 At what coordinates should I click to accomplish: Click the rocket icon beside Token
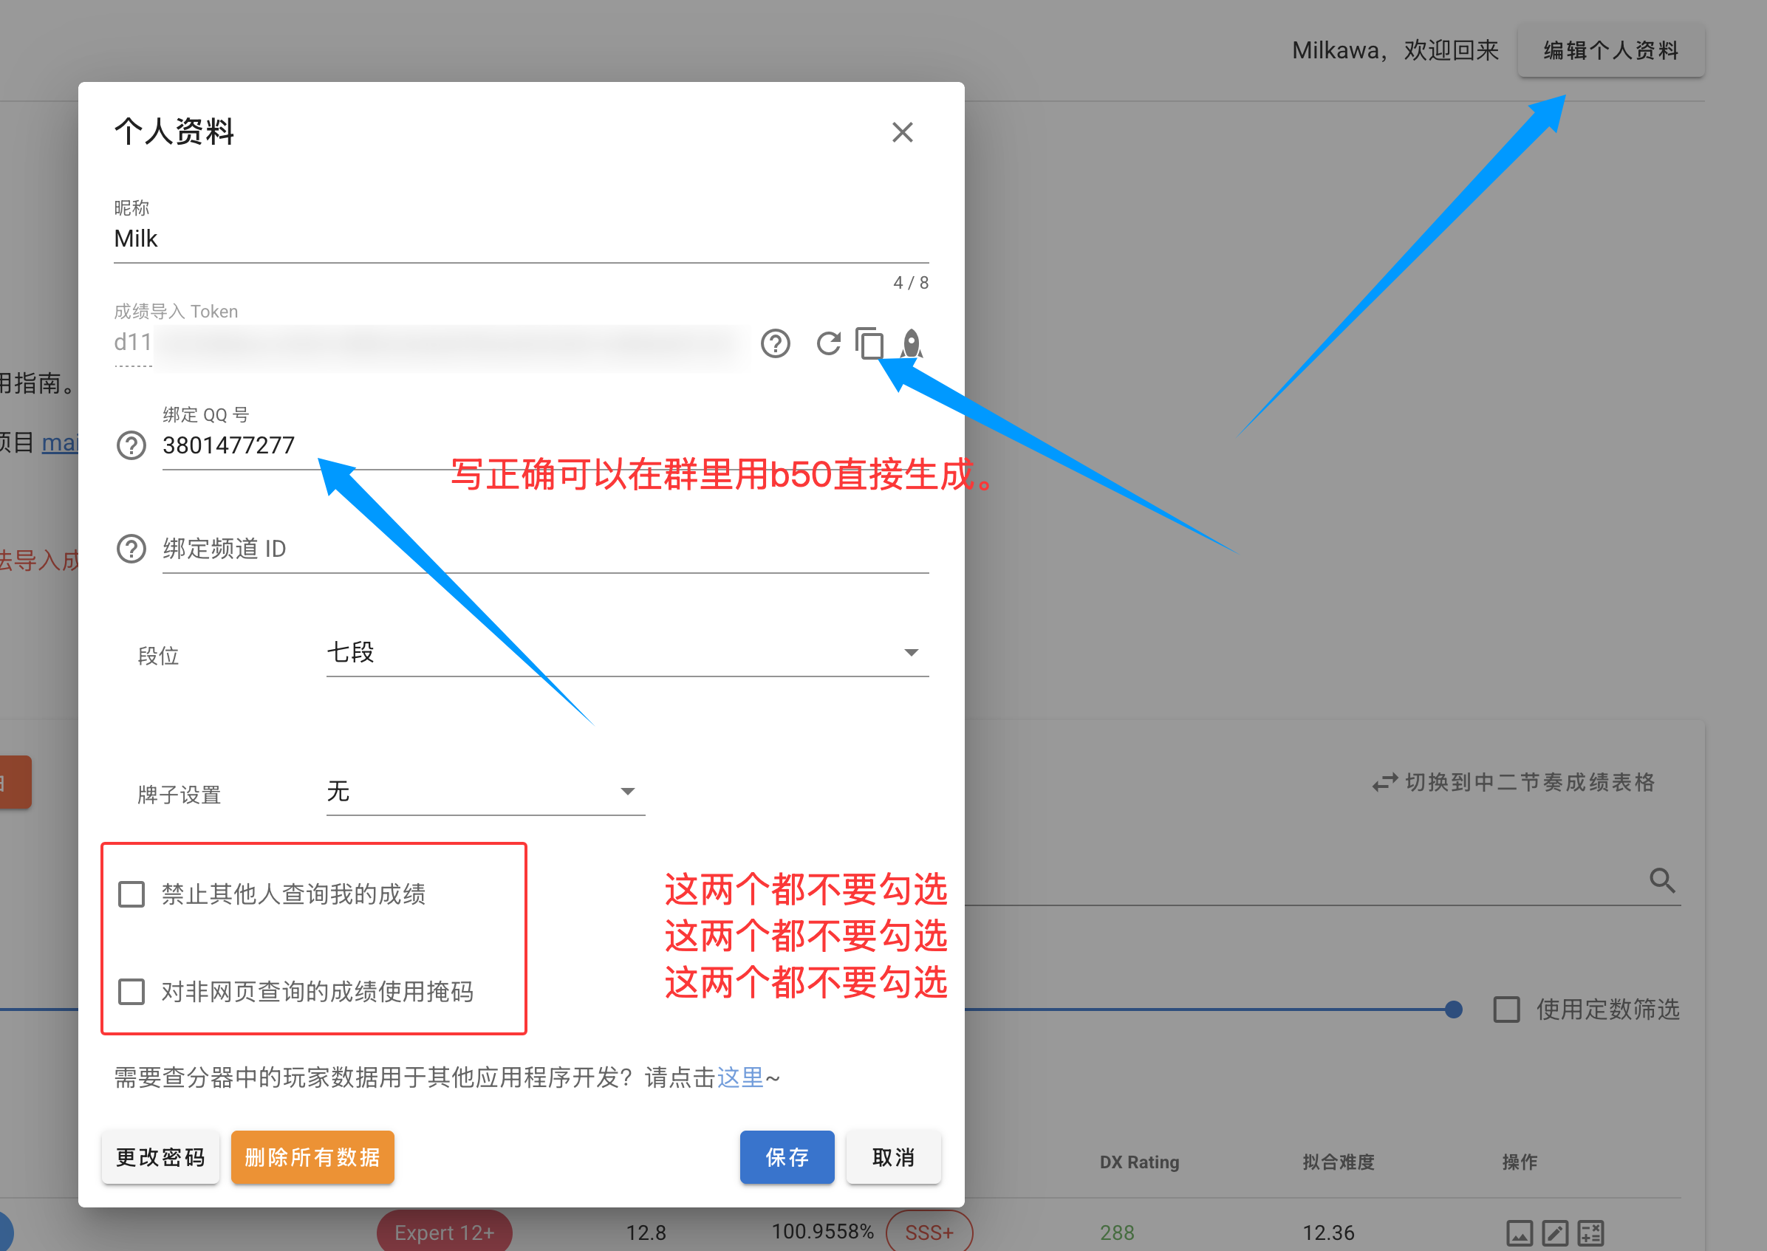tap(912, 343)
